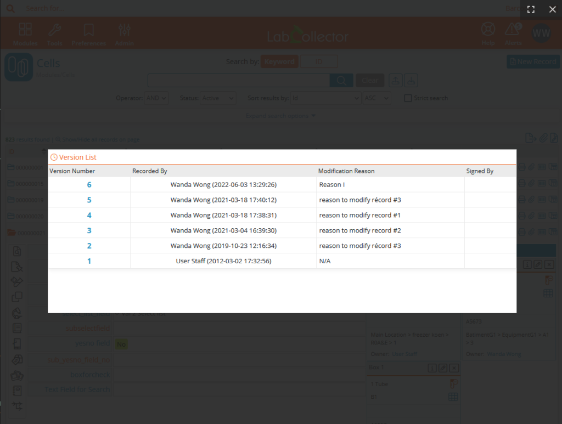Expand the folder icon of record 000000015
Viewport: 562px width, 424px height.
point(11,184)
